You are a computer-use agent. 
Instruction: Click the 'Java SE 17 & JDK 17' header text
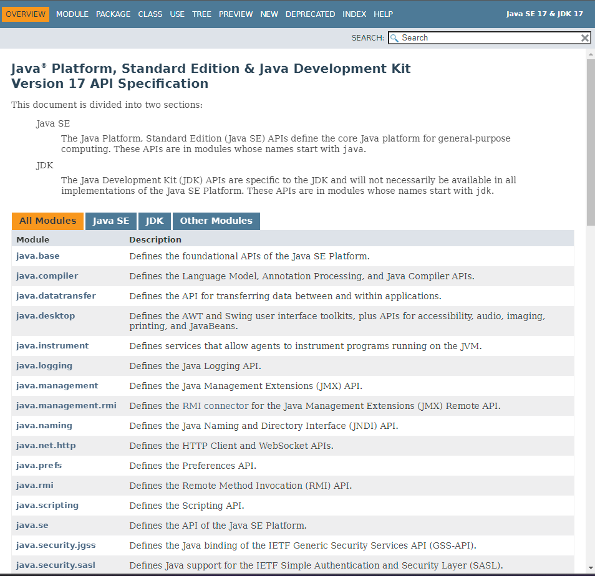(x=544, y=14)
